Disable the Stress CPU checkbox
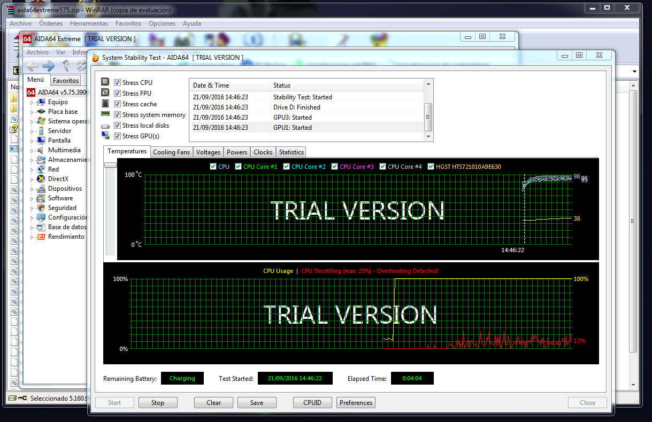Viewport: 652px width, 422px height. [x=118, y=83]
